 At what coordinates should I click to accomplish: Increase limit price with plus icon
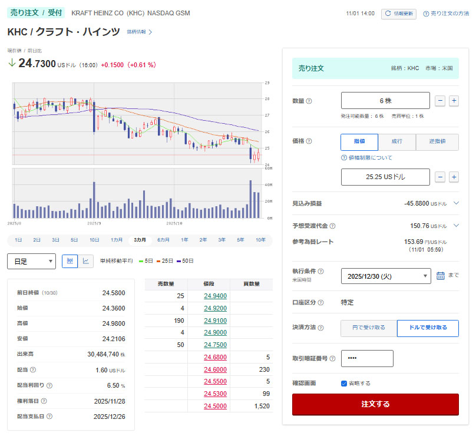click(454, 177)
